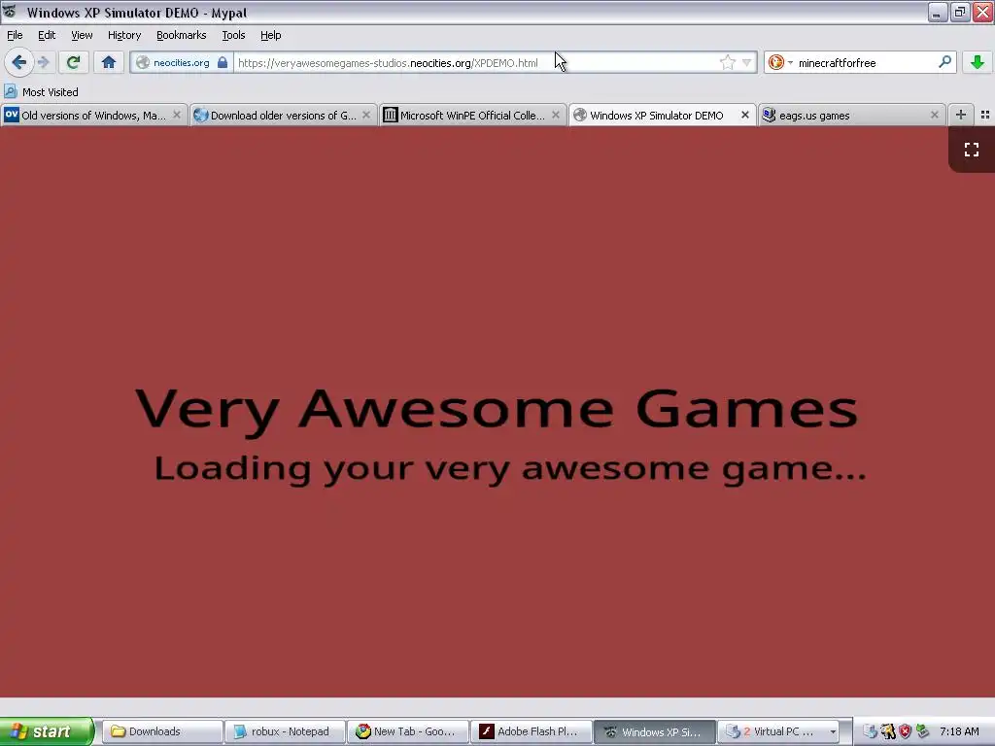Expand the Virtual PC taskbar group arrow
The height and width of the screenshot is (746, 995).
click(x=833, y=732)
